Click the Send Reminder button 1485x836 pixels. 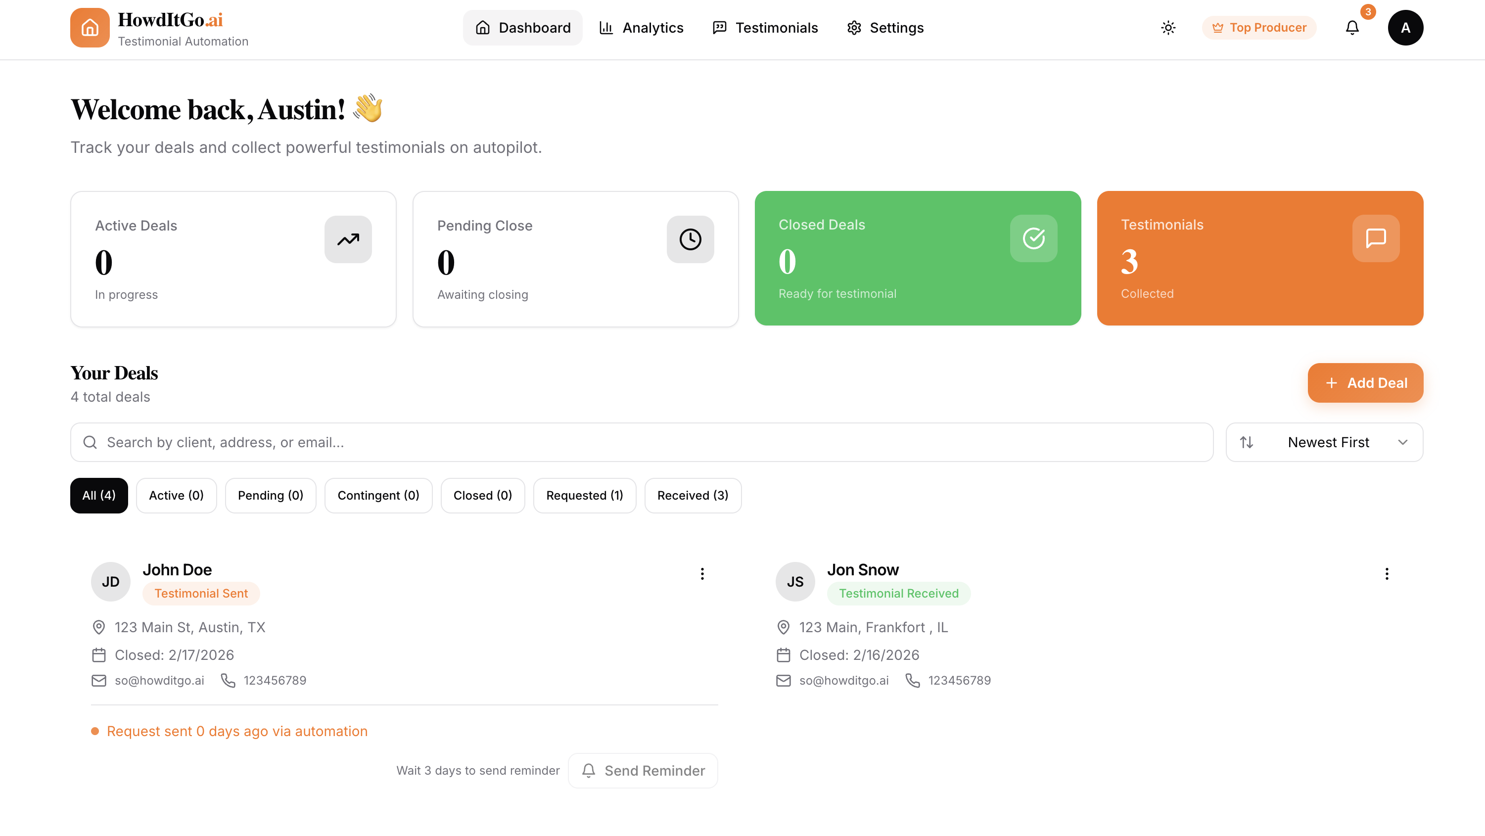[x=643, y=770]
